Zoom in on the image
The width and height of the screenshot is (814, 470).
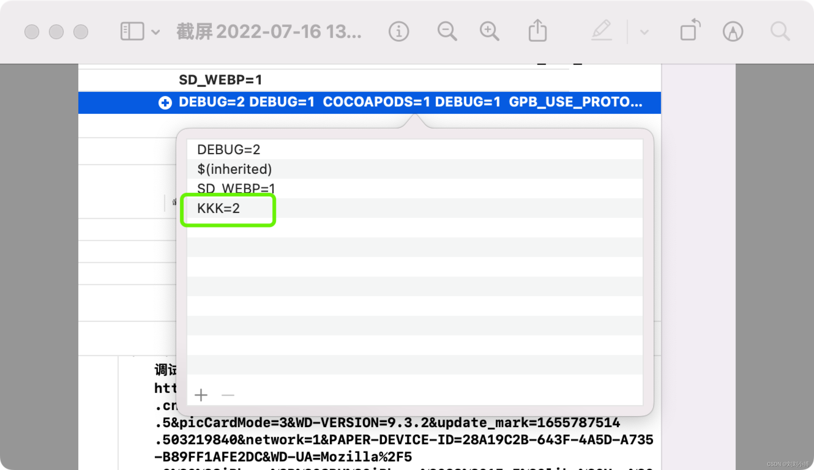[x=489, y=31]
